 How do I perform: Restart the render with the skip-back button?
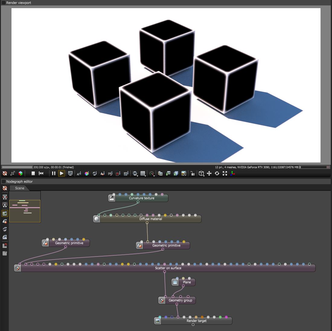coord(41,173)
